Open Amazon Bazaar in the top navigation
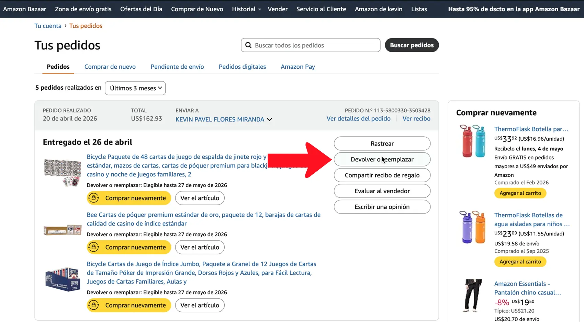584x322 pixels. [x=25, y=9]
